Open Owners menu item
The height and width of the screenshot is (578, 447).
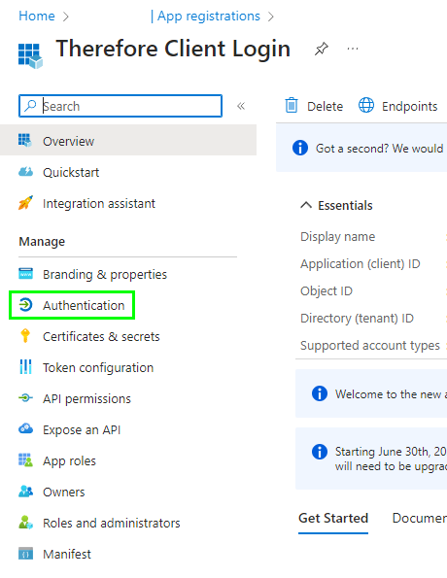(x=64, y=493)
